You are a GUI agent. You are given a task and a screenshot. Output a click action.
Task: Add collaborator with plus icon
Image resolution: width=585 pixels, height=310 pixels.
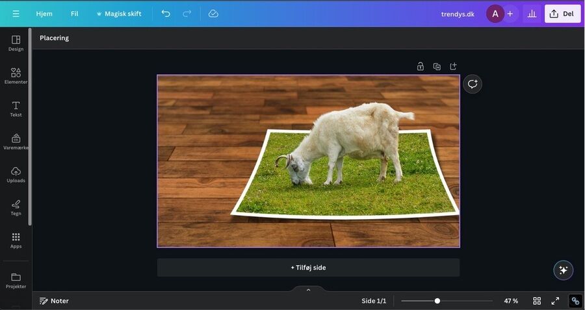tap(510, 14)
